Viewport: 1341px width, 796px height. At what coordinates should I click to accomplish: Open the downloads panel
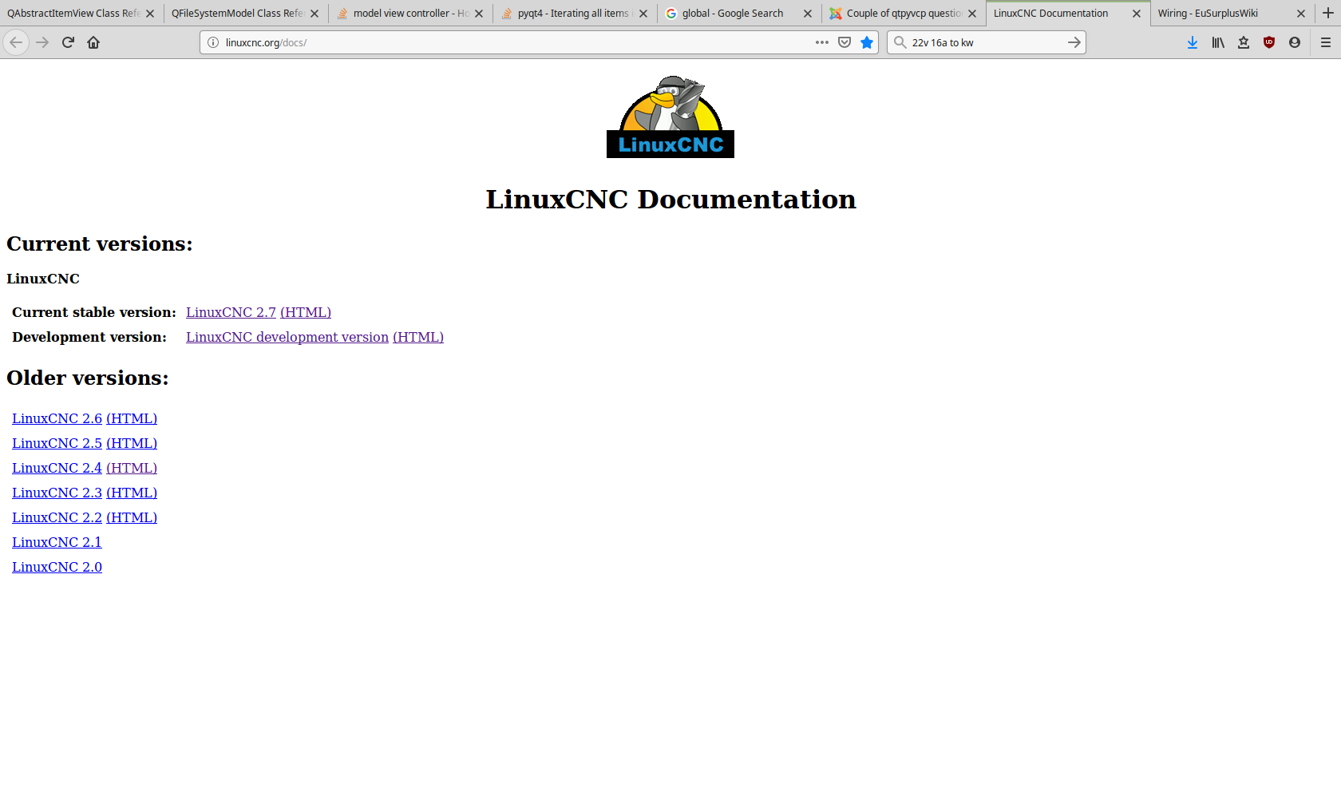1193,42
